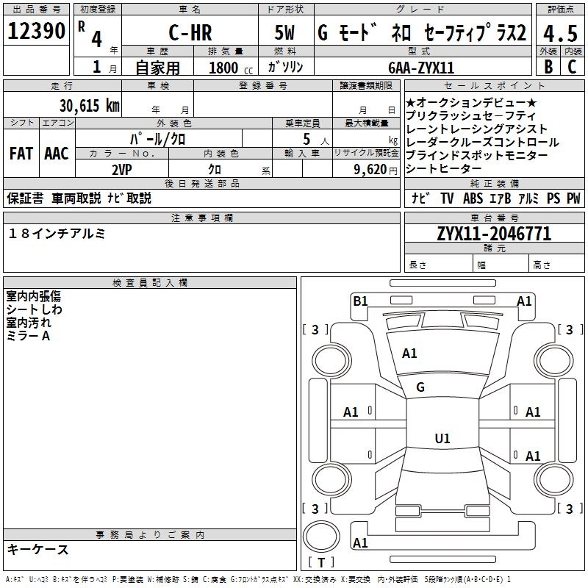Click the exterior grade B cell
Image resolution: width=588 pixels, height=588 pixels.
click(548, 67)
